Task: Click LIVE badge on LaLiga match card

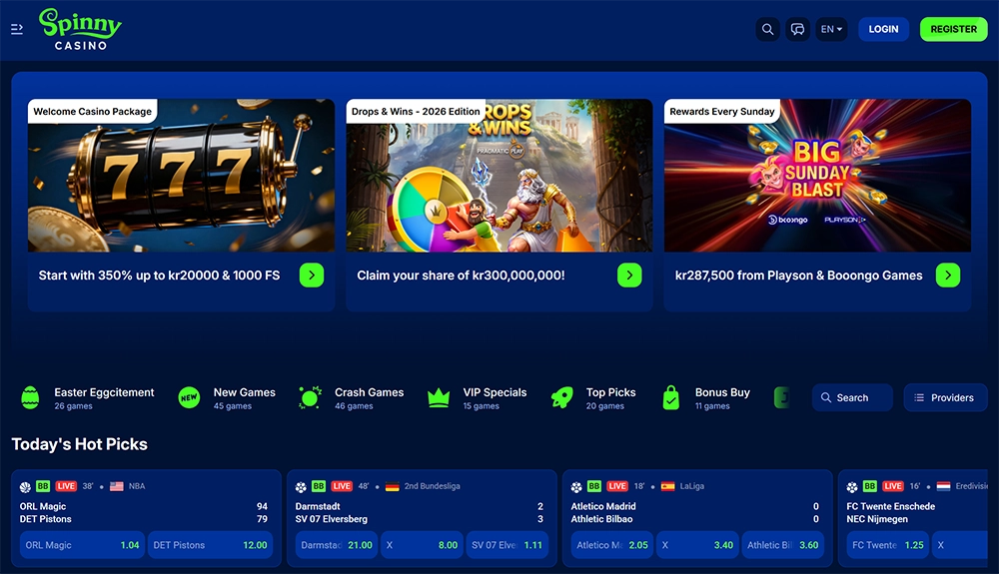Action: click(617, 486)
